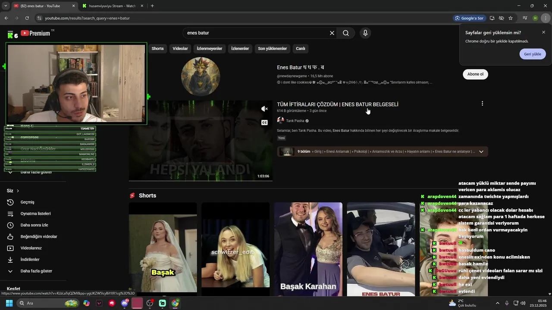This screenshot has height=310, width=552.
Task: Go back with the browser back arrow
Action: coord(6,18)
